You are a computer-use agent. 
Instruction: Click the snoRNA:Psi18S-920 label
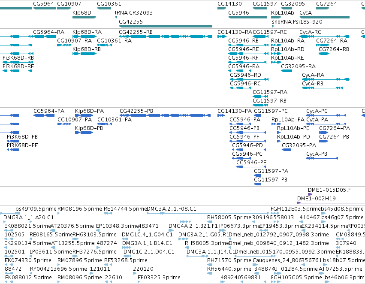(x=297, y=21)
